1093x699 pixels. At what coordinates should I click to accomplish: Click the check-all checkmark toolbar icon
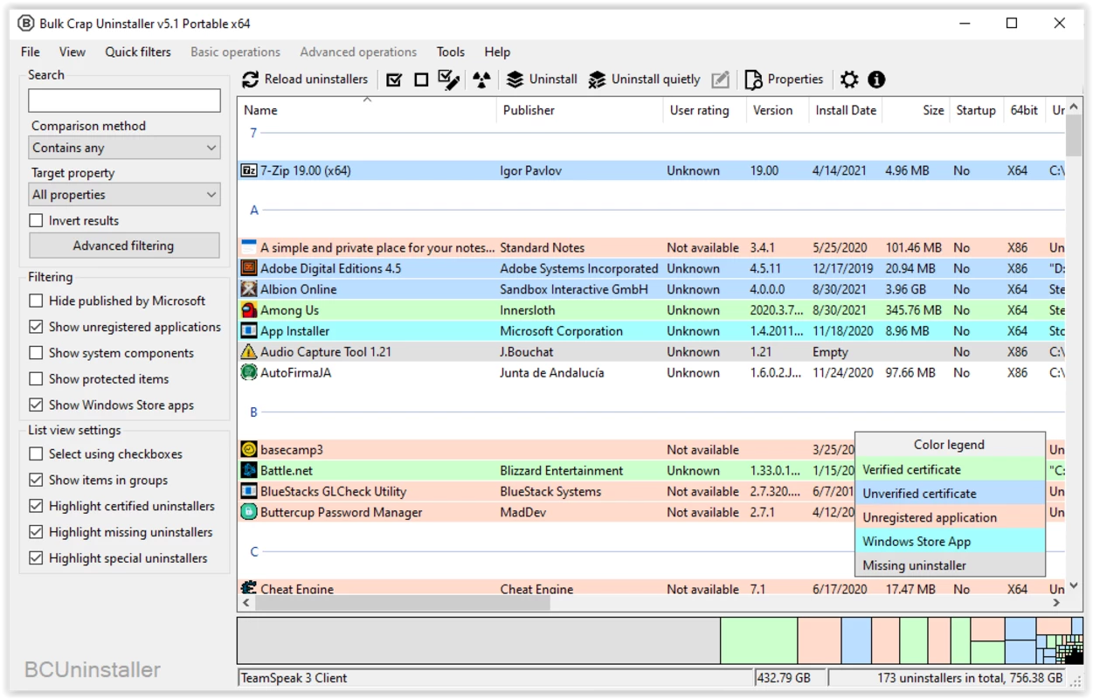(x=394, y=80)
